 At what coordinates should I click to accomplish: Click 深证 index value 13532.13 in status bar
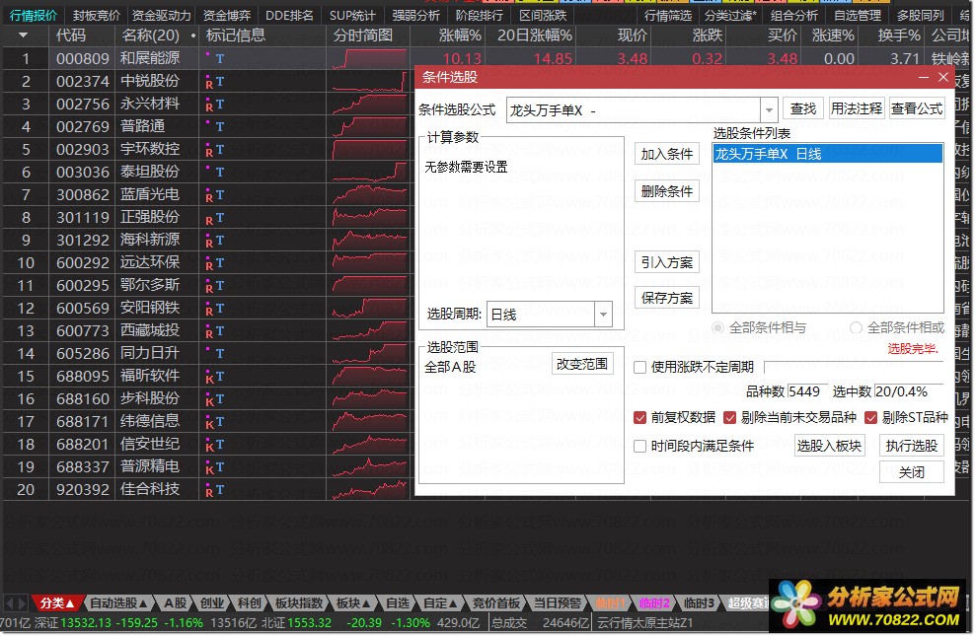(86, 623)
